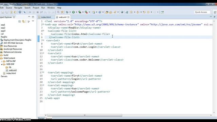Click the Back navigation arrow
The image size is (217, 122).
148,12
